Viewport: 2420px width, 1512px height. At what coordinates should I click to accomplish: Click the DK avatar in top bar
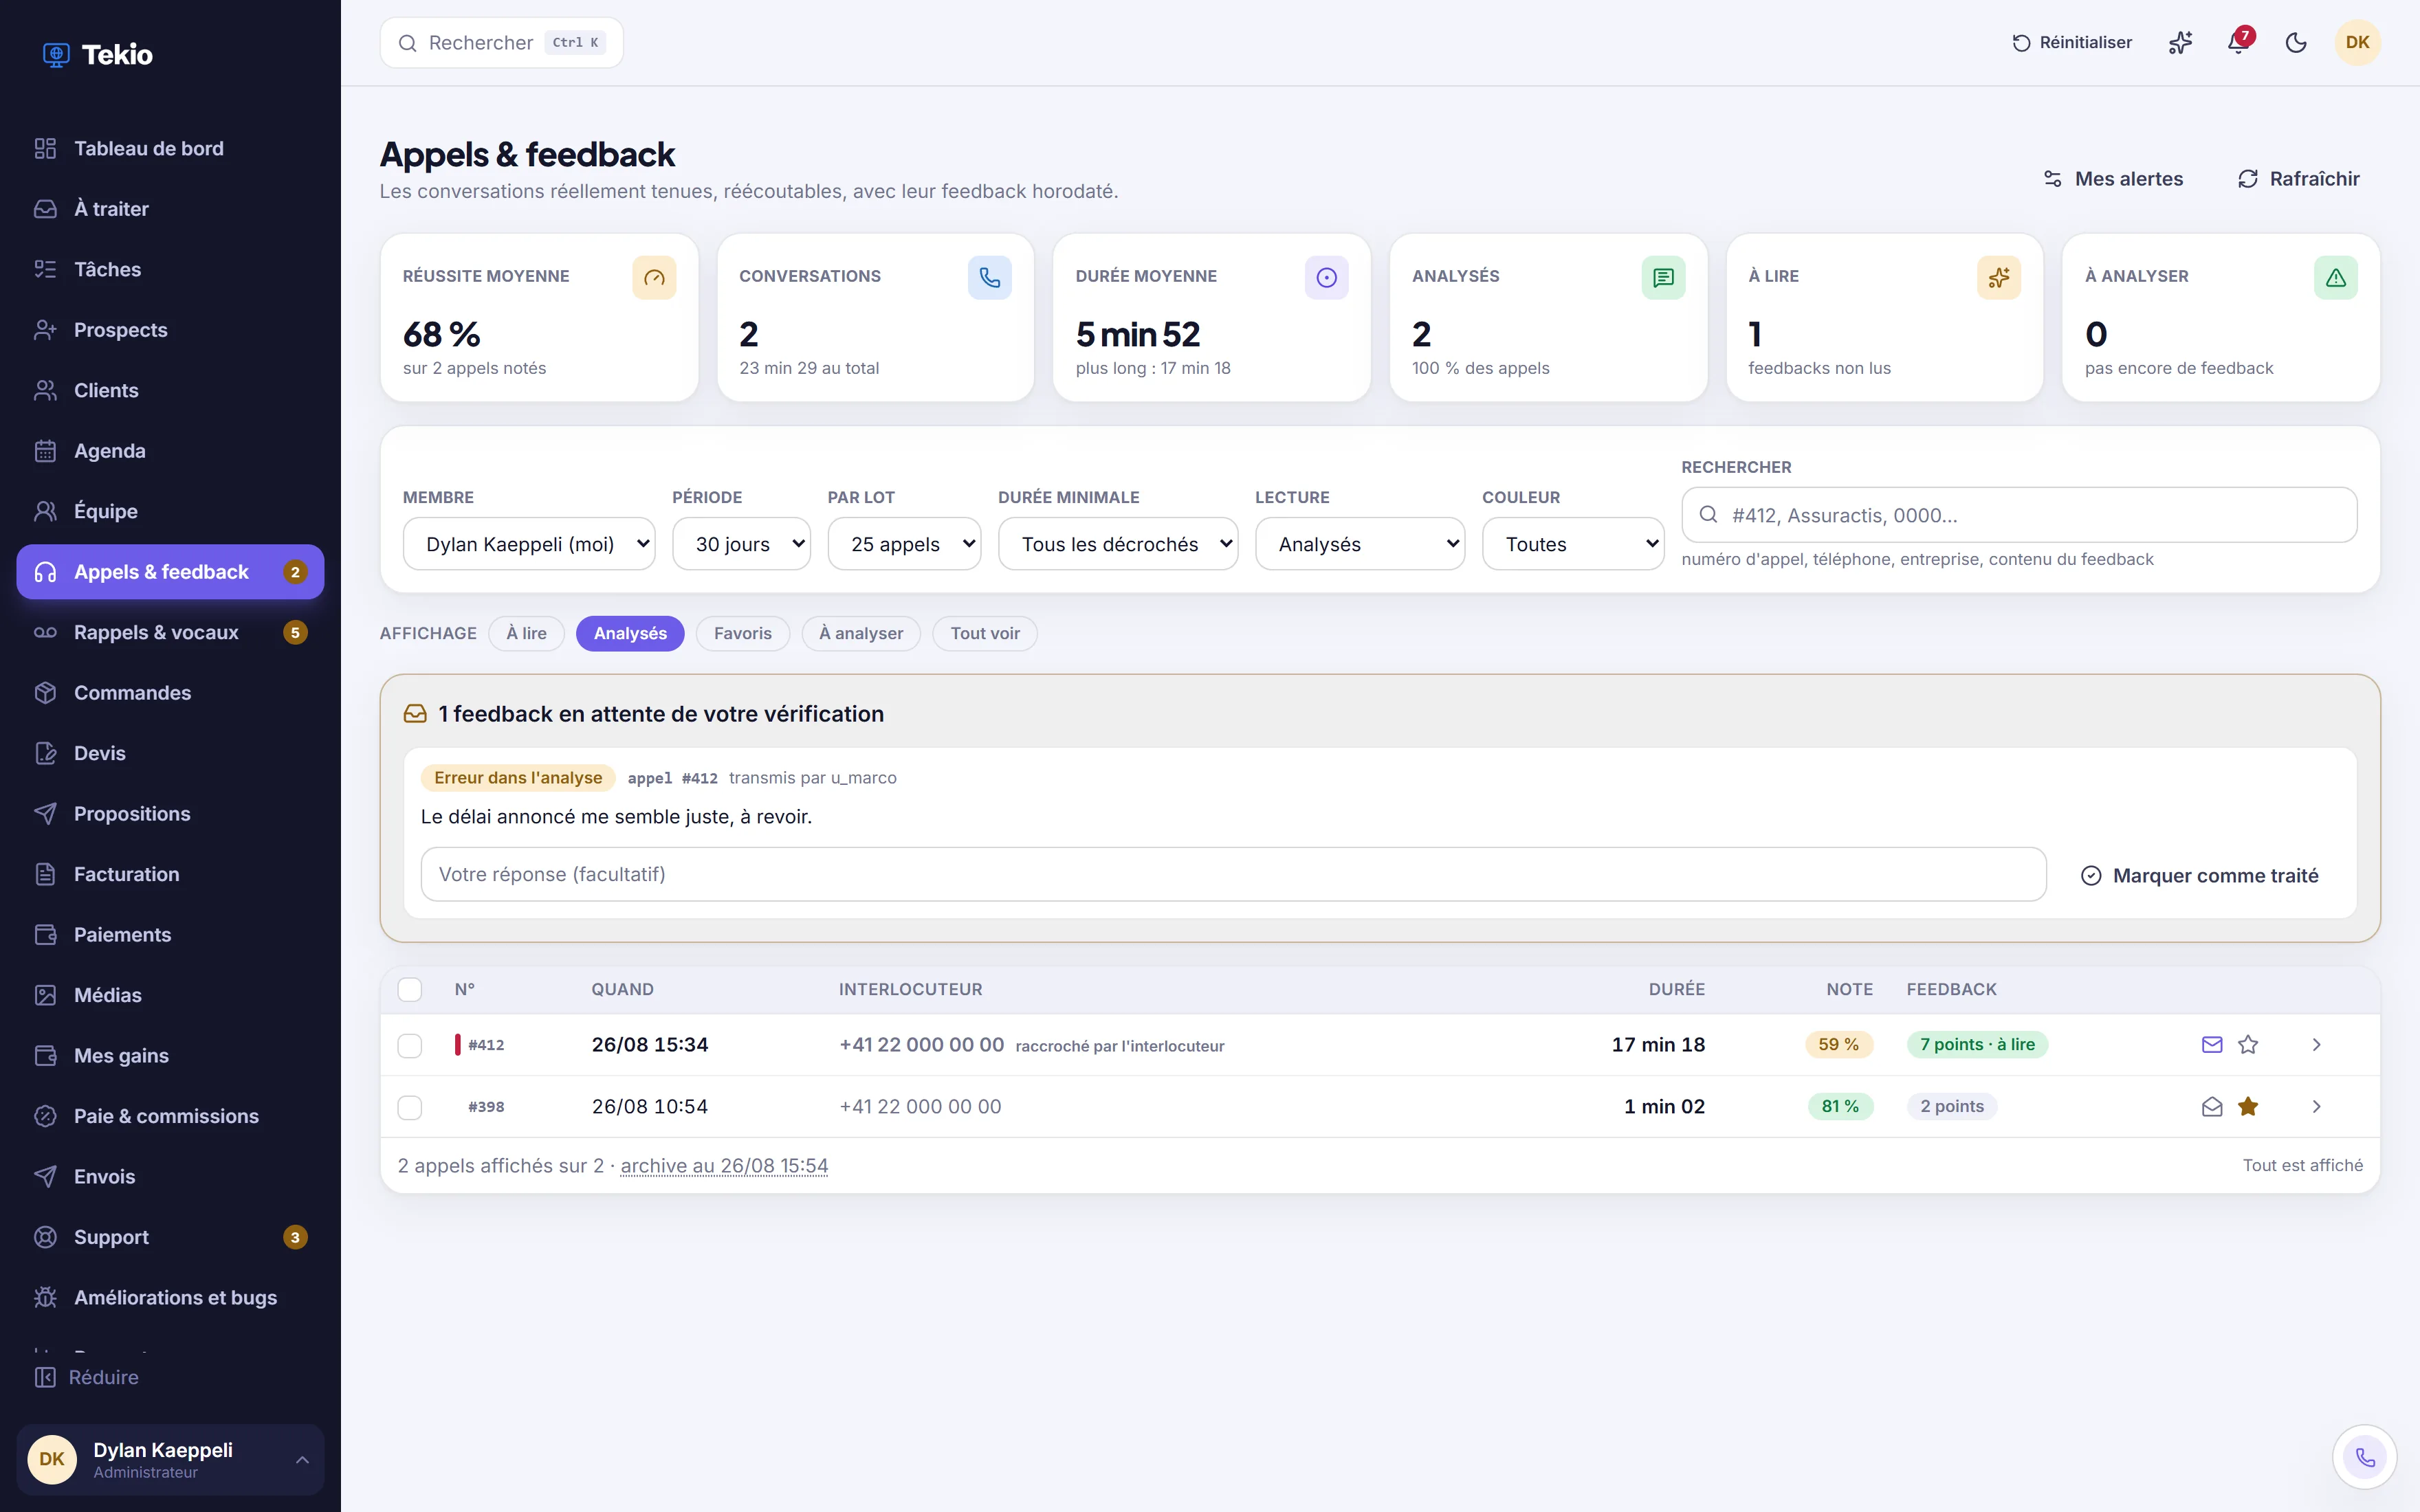pyautogui.click(x=2357, y=43)
